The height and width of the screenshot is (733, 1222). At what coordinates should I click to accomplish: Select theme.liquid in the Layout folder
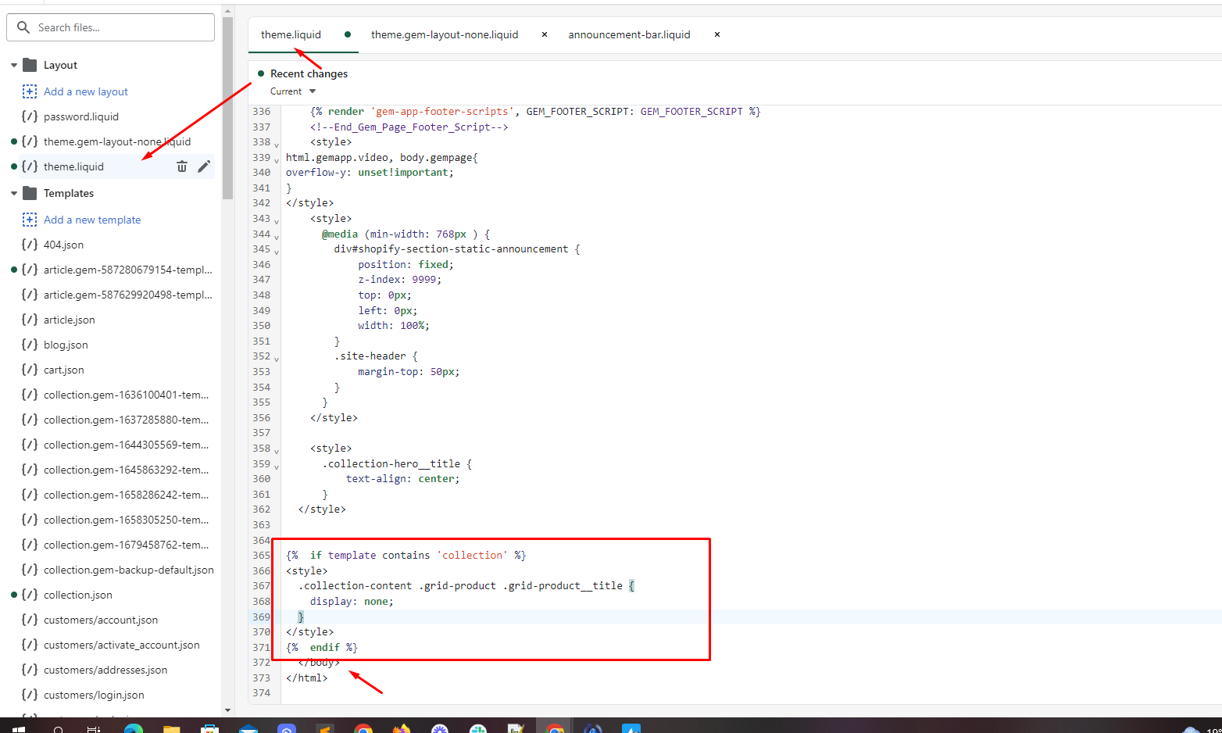tap(73, 166)
